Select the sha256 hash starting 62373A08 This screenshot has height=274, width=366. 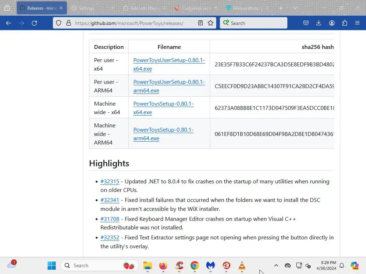point(274,108)
